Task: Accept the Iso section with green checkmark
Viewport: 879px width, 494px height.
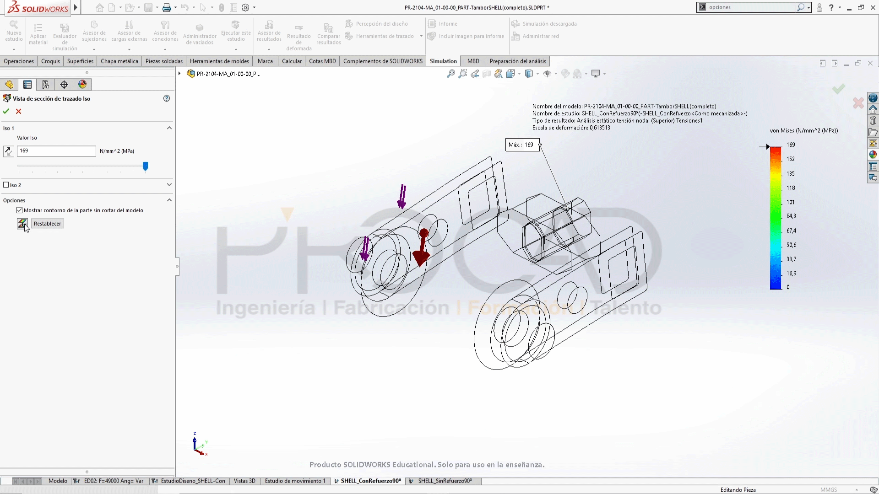Action: [6, 111]
